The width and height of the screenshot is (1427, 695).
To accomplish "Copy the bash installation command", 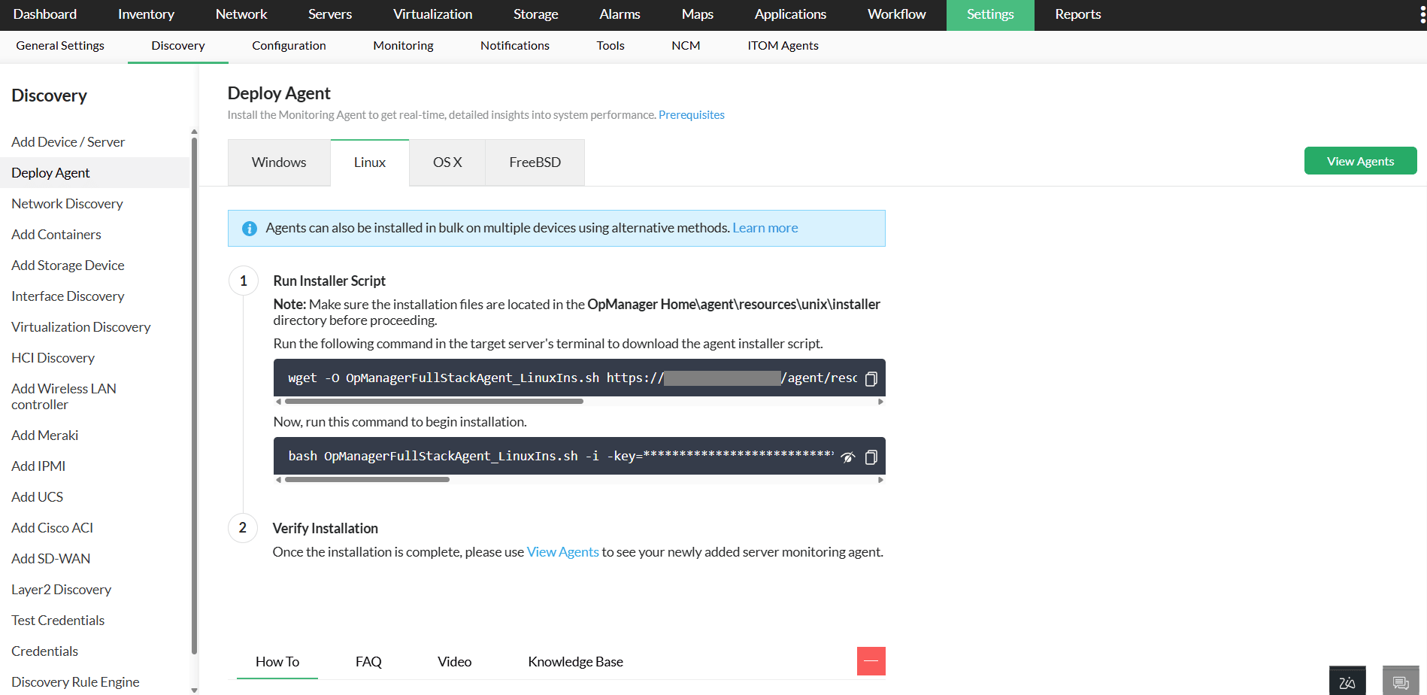I will (x=871, y=457).
